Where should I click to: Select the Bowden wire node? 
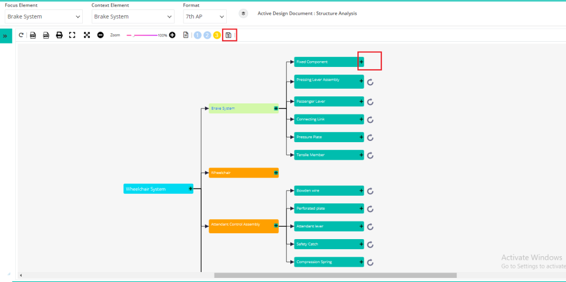point(329,190)
